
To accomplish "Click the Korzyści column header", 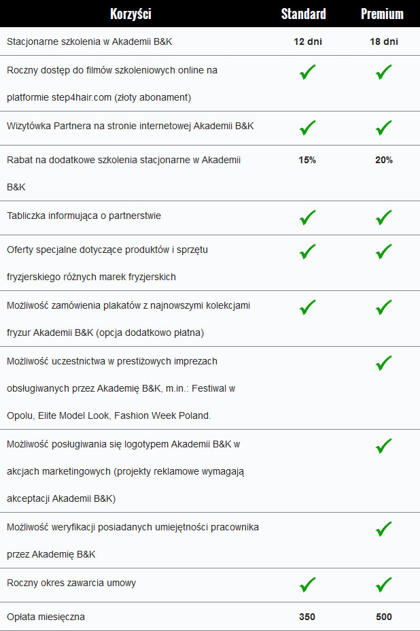I will click(x=130, y=14).
